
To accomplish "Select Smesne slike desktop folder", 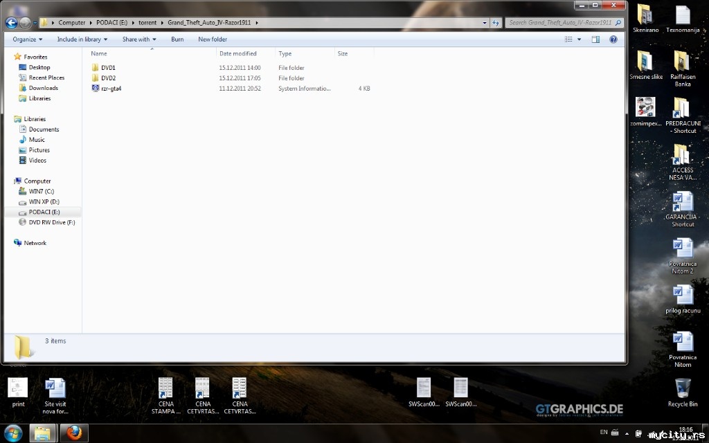I will (646, 66).
